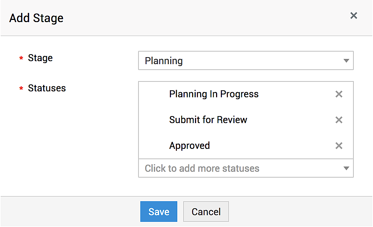Remove the Approved status

pos(339,146)
